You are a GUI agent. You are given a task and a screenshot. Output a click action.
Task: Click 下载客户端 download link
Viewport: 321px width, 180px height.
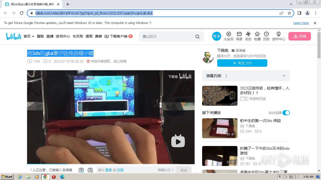(x=118, y=36)
